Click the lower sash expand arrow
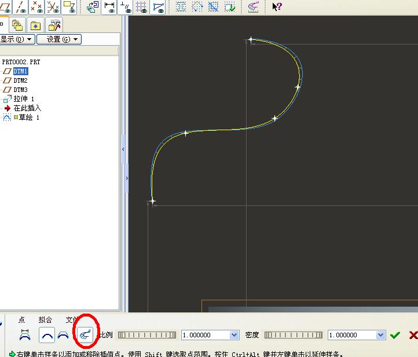The width and height of the screenshot is (418, 357). 127,178
